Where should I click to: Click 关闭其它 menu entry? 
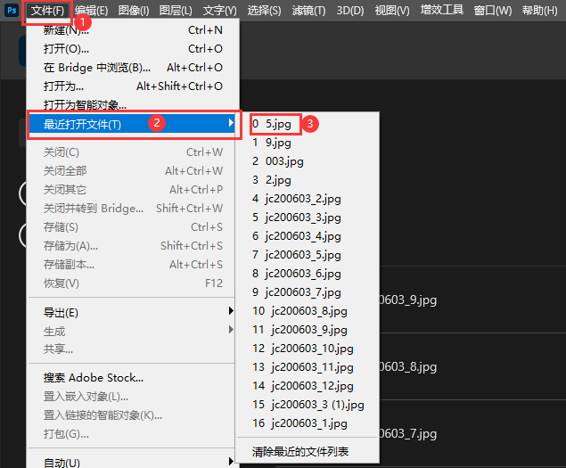pyautogui.click(x=133, y=190)
